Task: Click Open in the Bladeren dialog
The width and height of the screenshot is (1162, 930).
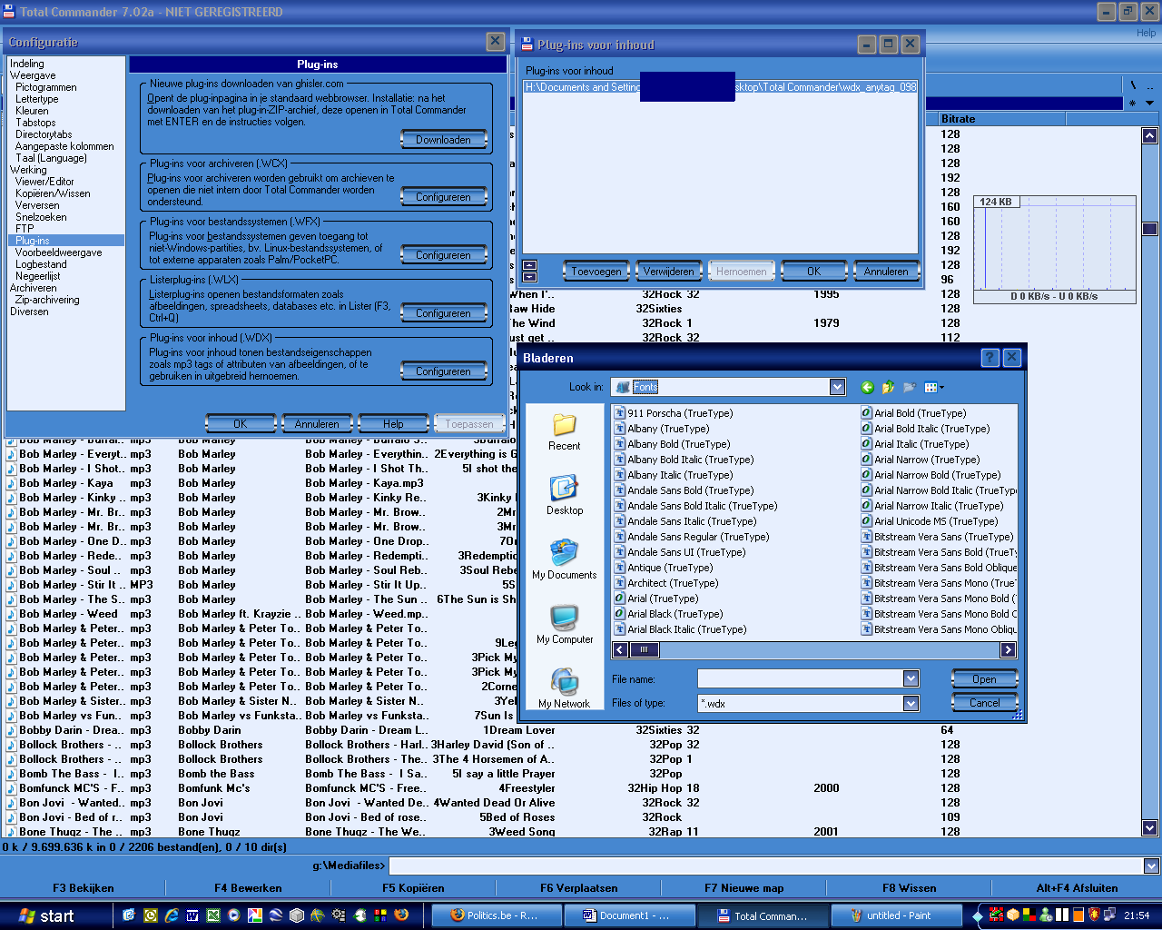Action: [984, 678]
